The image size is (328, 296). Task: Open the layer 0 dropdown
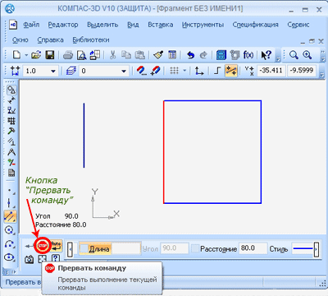coord(124,72)
